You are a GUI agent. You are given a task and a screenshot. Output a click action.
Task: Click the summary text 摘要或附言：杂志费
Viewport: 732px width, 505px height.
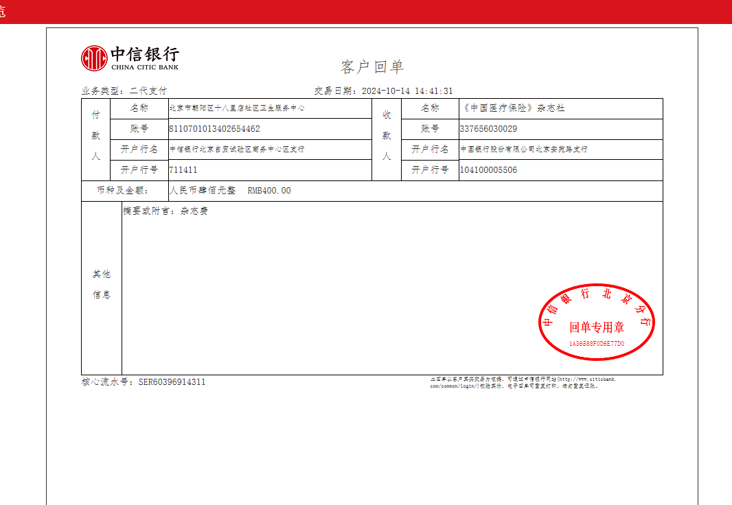click(x=165, y=211)
